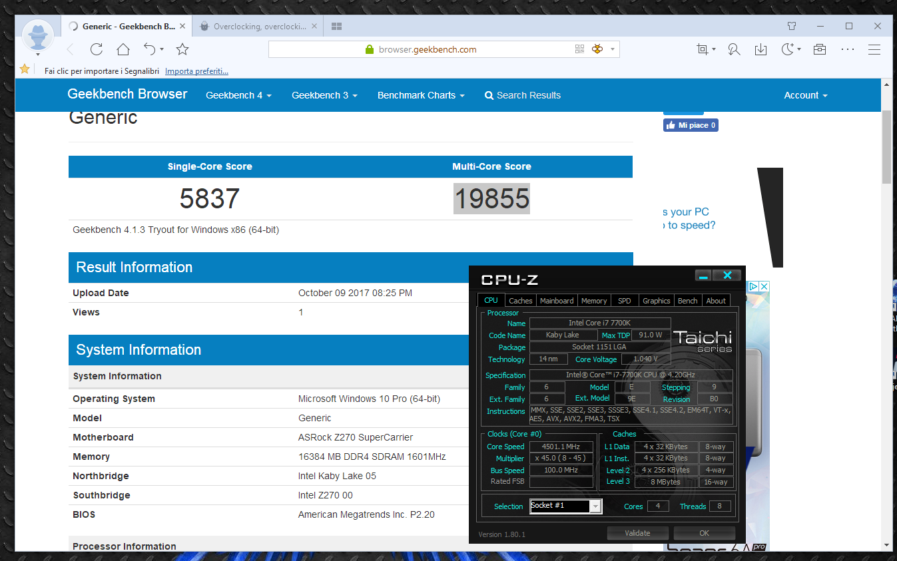Click the Core Voltage 1.040 V value

click(645, 359)
